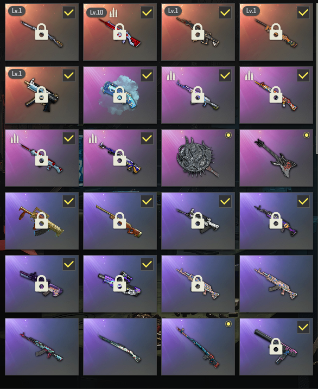Select the suppressed pink SMG skin
The image size is (318, 389).
click(276, 347)
